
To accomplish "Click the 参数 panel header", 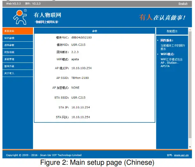I will (95, 31).
